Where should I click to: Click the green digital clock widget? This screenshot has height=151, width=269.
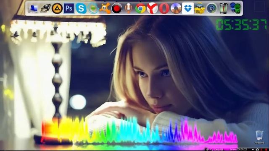point(241,25)
